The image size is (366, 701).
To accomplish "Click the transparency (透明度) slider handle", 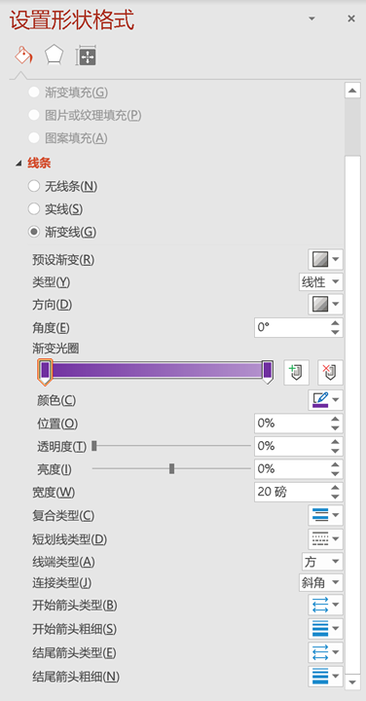I will tap(94, 446).
